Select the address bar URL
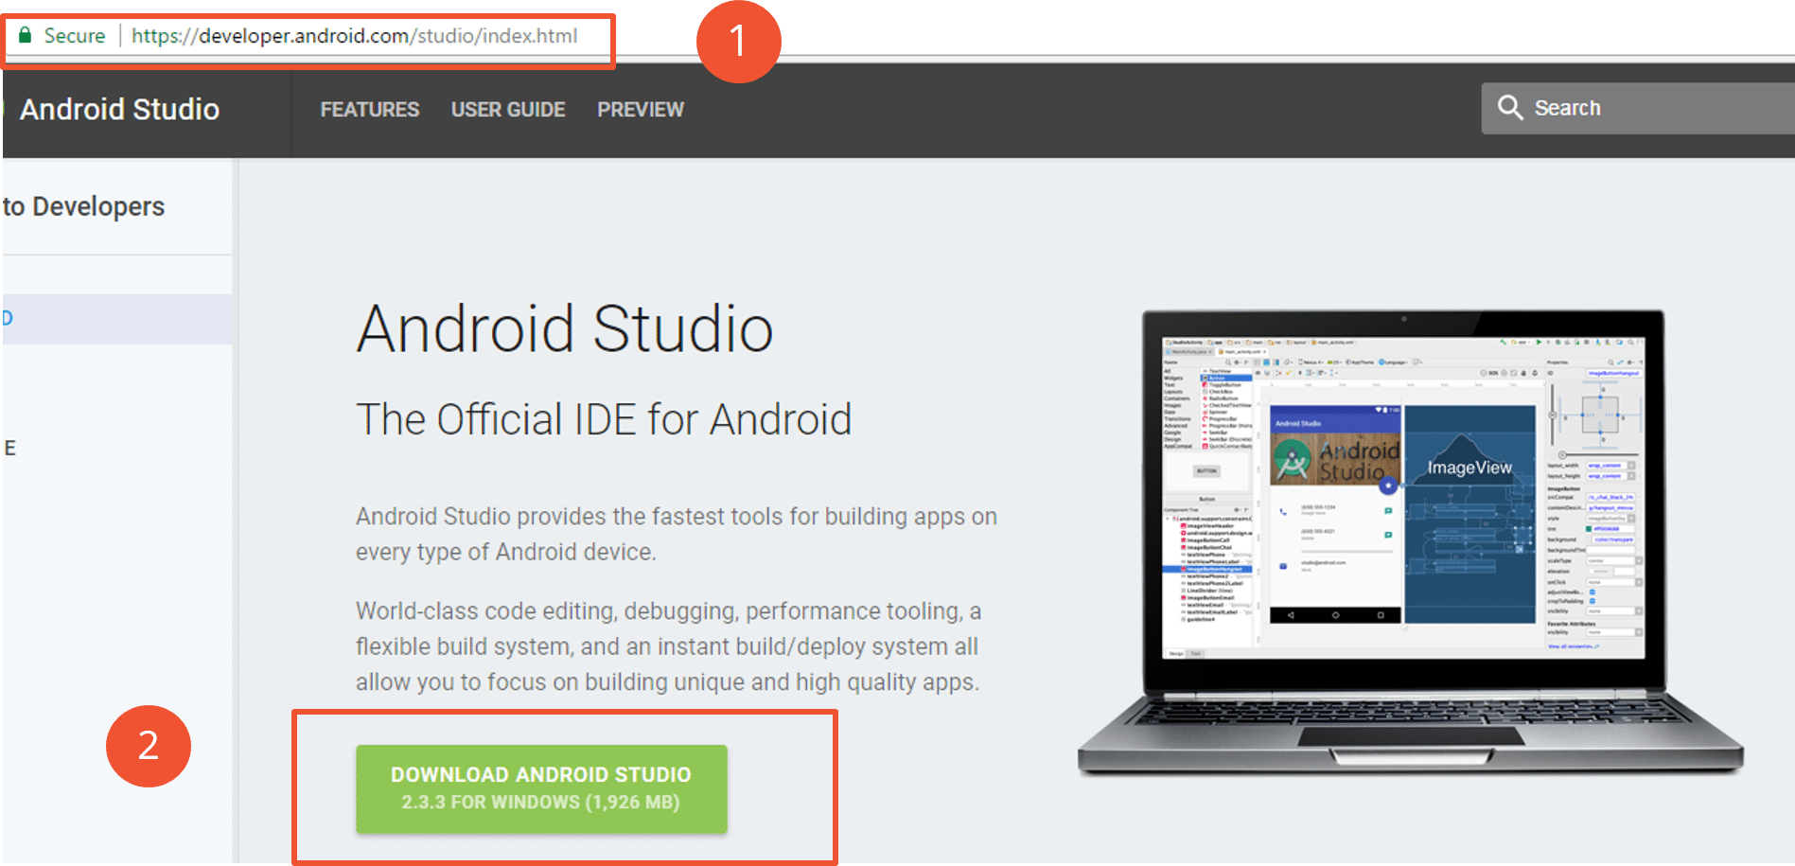 [x=354, y=36]
